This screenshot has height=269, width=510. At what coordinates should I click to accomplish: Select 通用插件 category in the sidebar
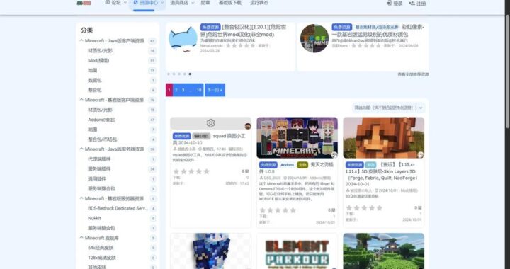[97, 178]
